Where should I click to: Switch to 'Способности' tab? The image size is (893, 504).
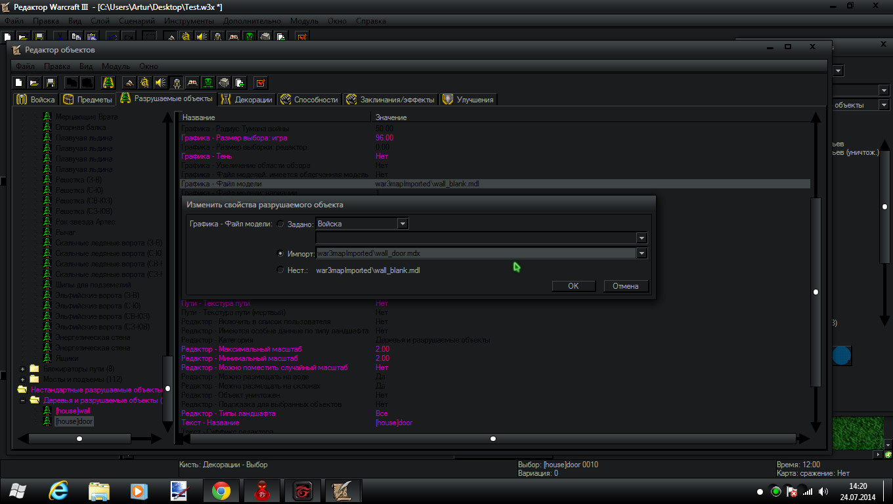(309, 100)
